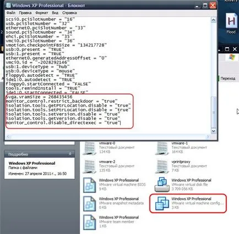Select the VMware team member file icon

[89, 222]
